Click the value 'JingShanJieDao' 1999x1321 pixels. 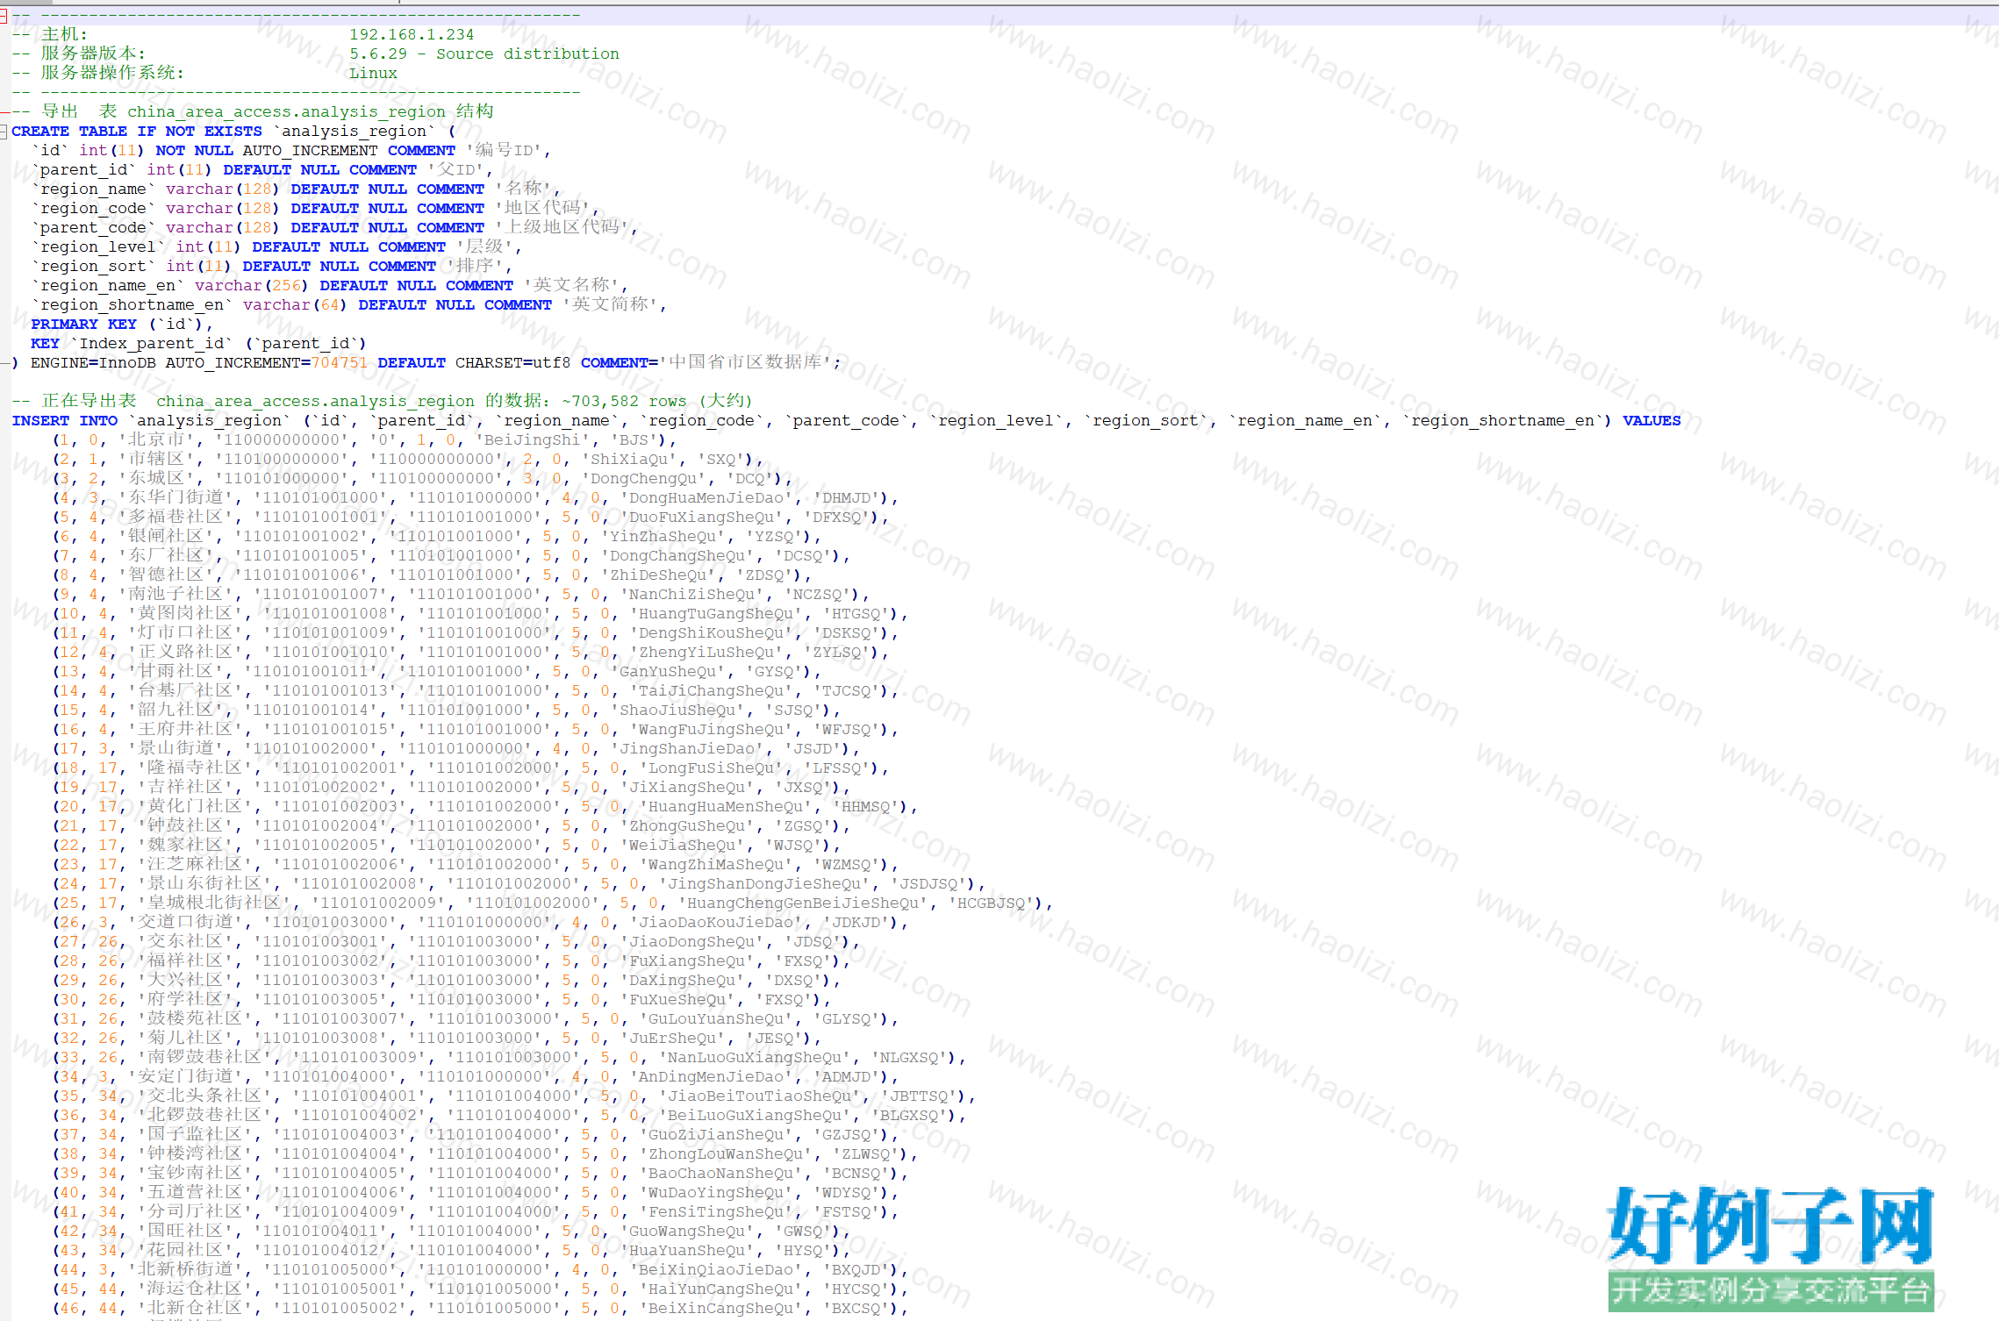coord(687,749)
